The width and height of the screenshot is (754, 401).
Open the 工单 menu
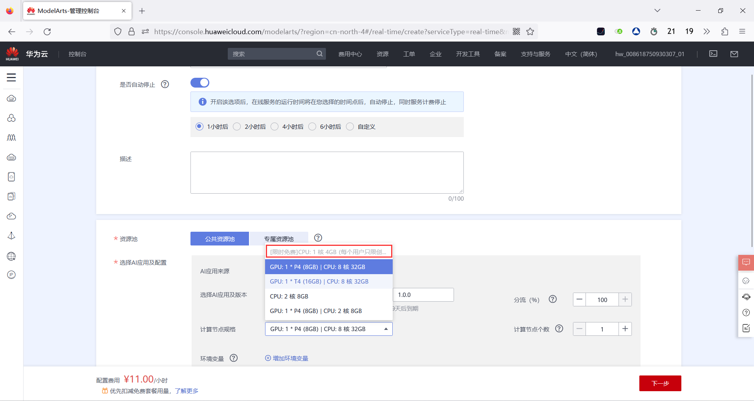click(409, 54)
